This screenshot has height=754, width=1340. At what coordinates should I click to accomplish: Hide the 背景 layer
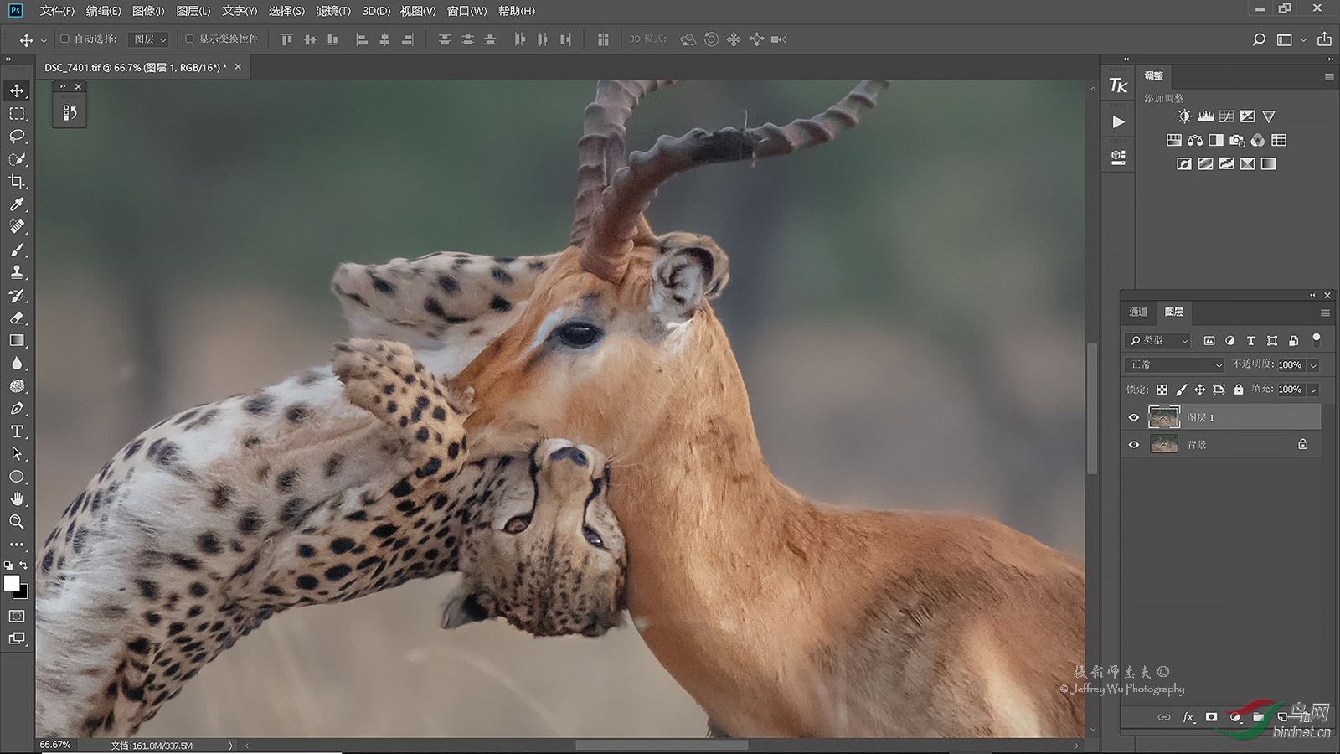click(1134, 445)
